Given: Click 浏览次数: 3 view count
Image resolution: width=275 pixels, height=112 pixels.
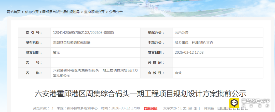Looking at the screenshot, I should (43, 108).
